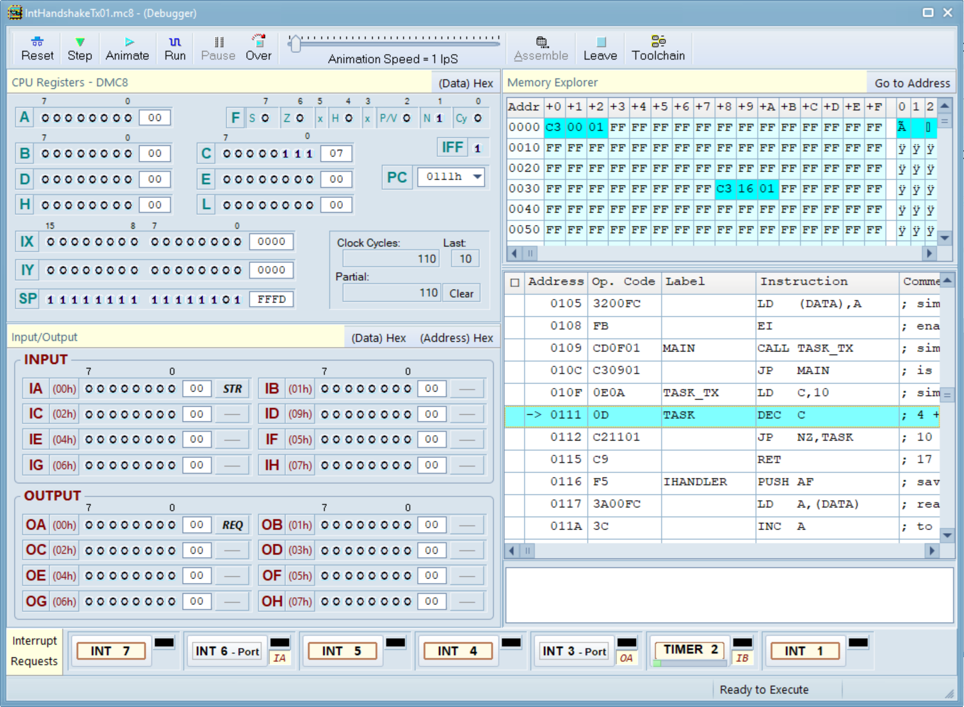The width and height of the screenshot is (964, 707).
Task: Click the Leave debugger icon
Action: [x=600, y=48]
